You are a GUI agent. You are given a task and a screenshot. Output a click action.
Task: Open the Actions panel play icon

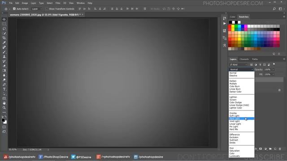225,23
